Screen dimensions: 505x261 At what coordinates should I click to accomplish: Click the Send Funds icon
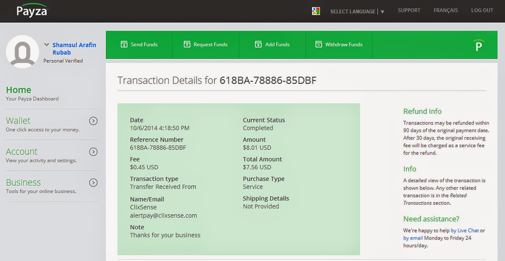click(x=124, y=44)
